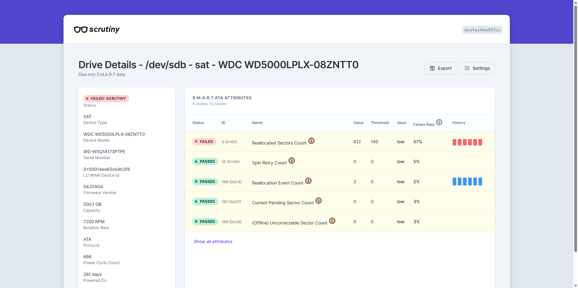578x288 pixels.
Task: Click the page vertical scrollbar
Action: 576,124
